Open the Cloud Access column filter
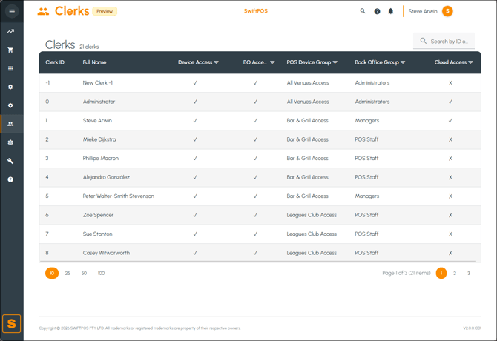The width and height of the screenshot is (497, 341). tap(471, 62)
